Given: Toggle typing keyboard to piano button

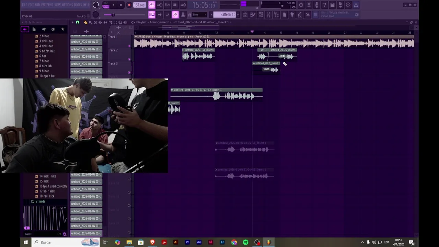Looking at the screenshot, I should tap(152, 14).
